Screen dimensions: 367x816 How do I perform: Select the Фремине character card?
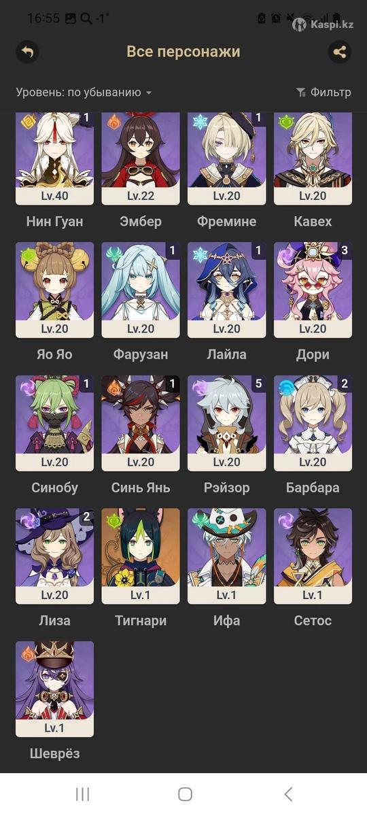tap(227, 159)
